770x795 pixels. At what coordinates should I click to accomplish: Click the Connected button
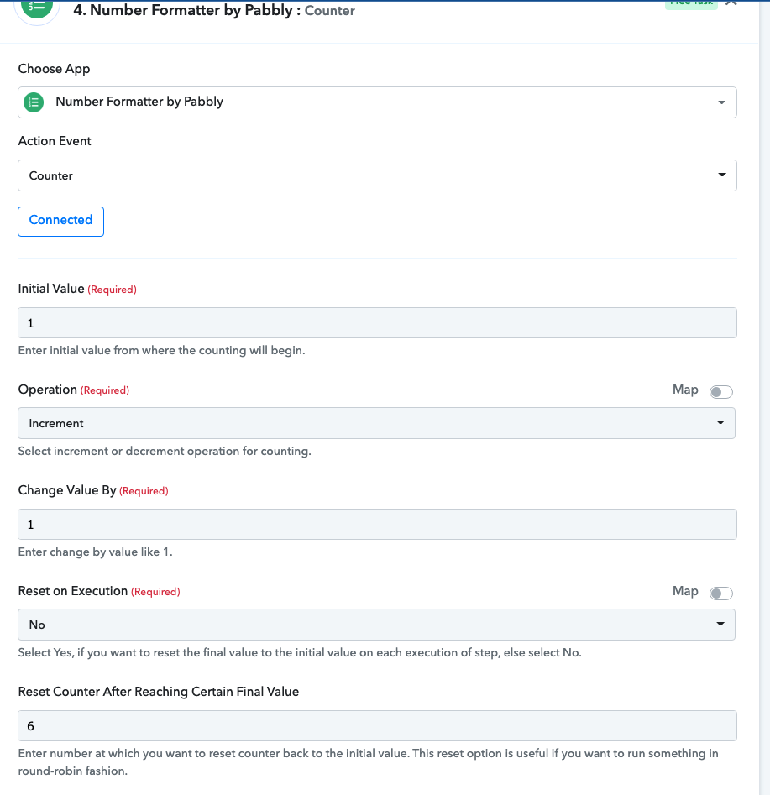tap(60, 221)
